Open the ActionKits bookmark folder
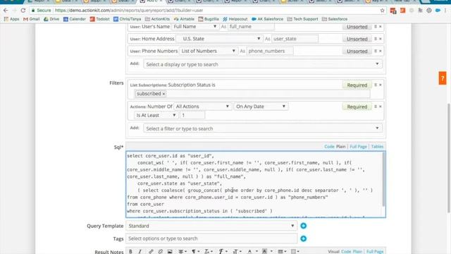451x254 pixels. tap(157, 19)
